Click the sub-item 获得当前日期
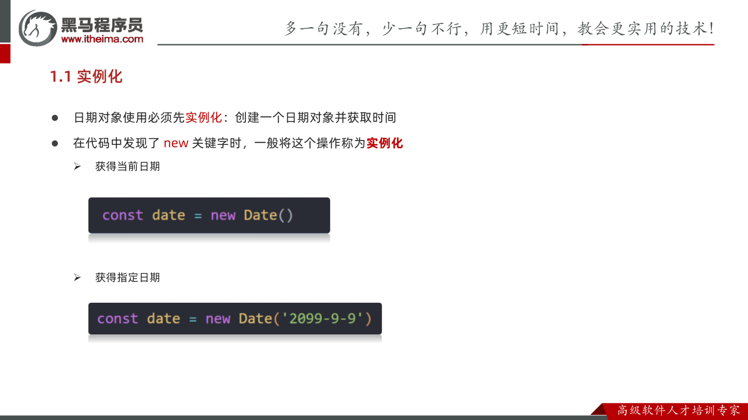The image size is (748, 420). tap(127, 166)
